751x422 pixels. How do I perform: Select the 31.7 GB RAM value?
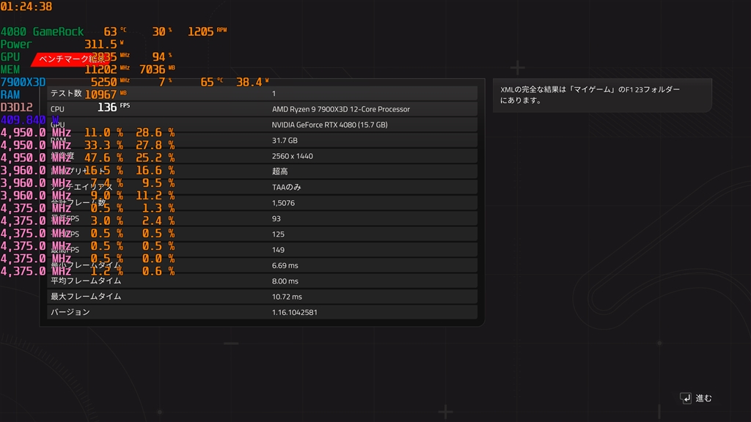tap(285, 141)
